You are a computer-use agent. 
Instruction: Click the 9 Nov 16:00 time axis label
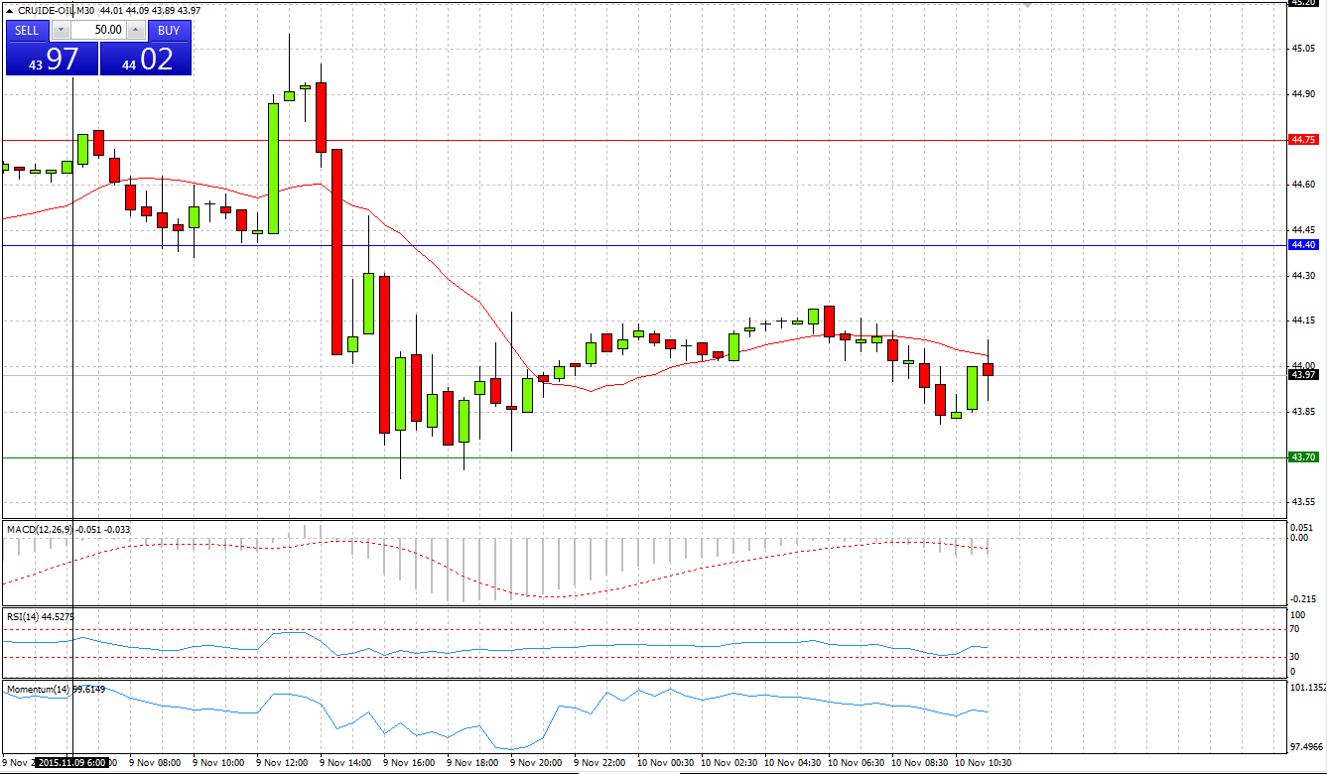click(410, 763)
